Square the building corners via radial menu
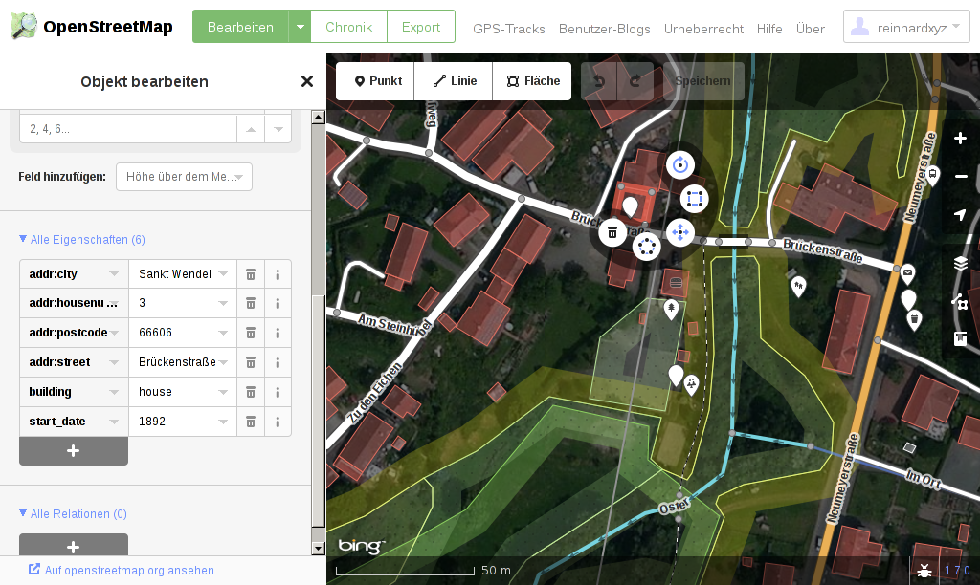 click(x=695, y=199)
